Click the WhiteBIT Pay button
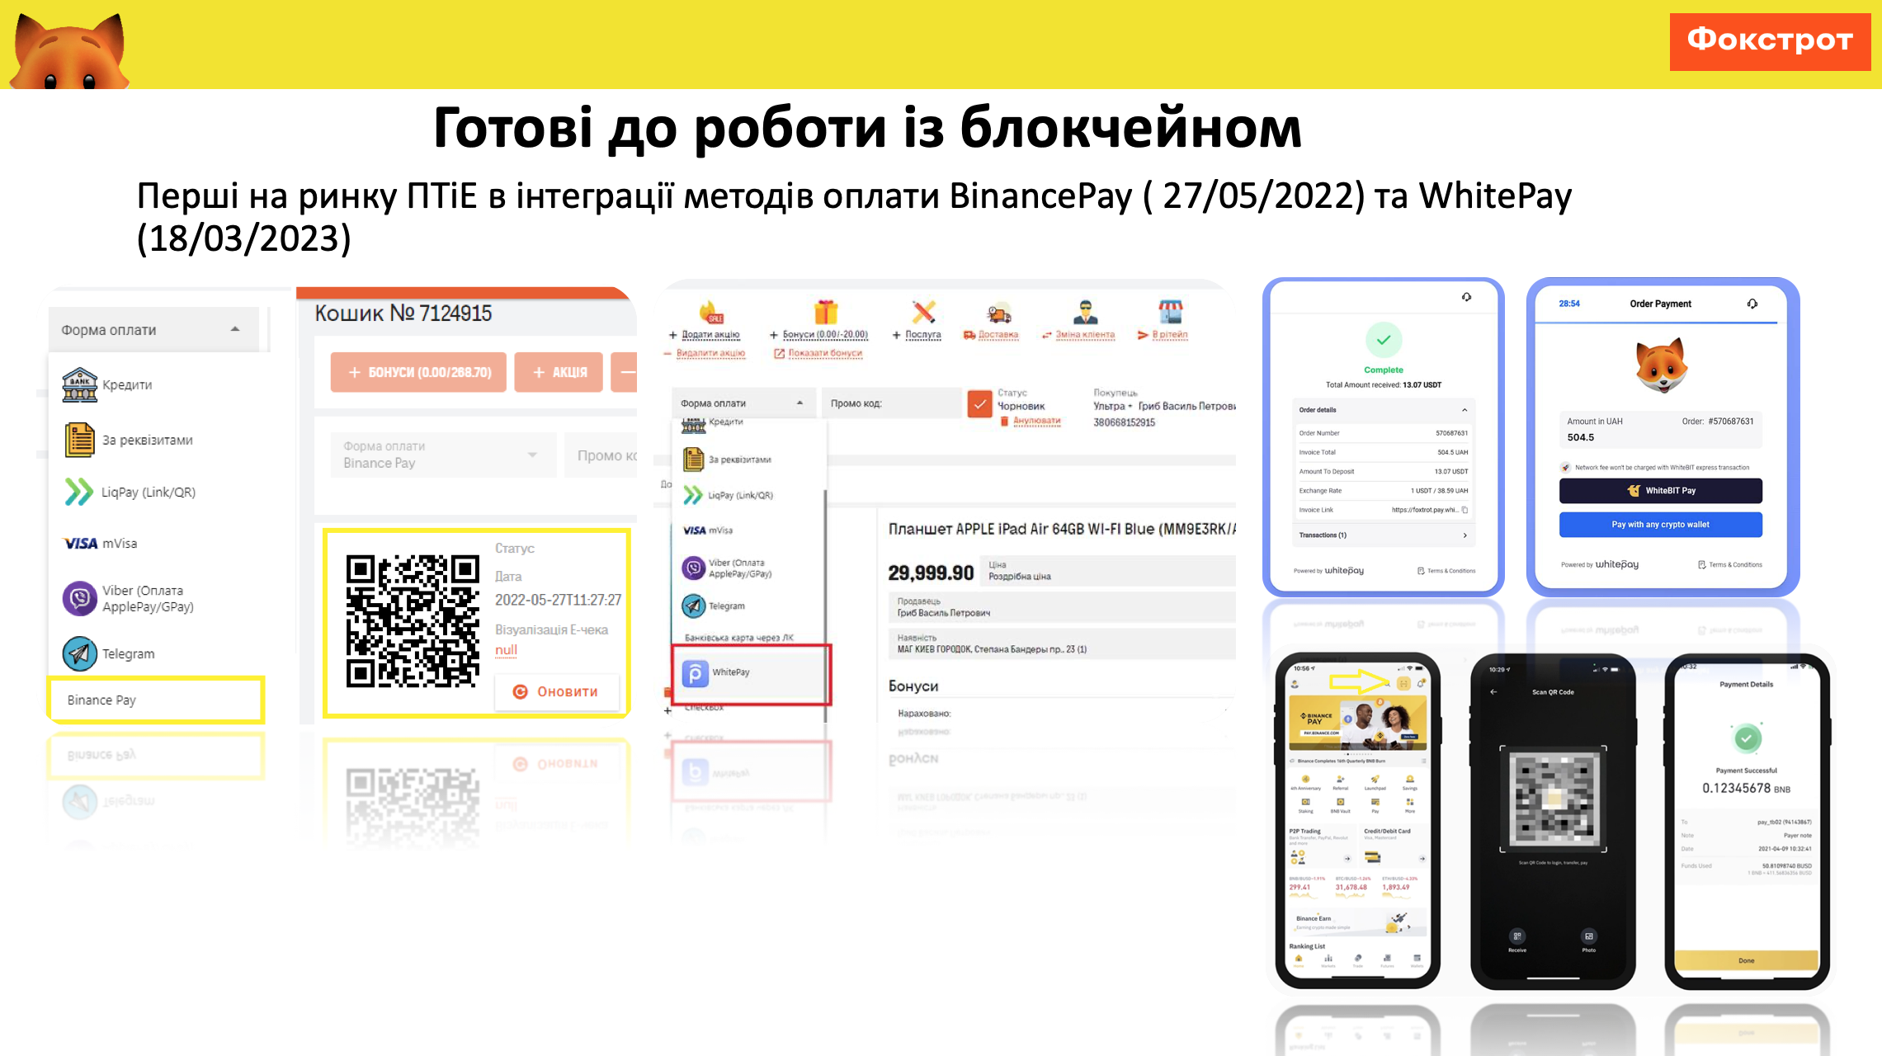The image size is (1882, 1056). tap(1660, 491)
